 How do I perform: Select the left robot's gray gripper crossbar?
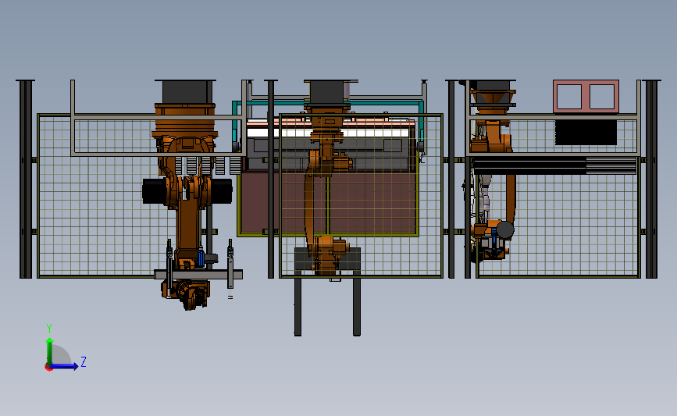198,275
